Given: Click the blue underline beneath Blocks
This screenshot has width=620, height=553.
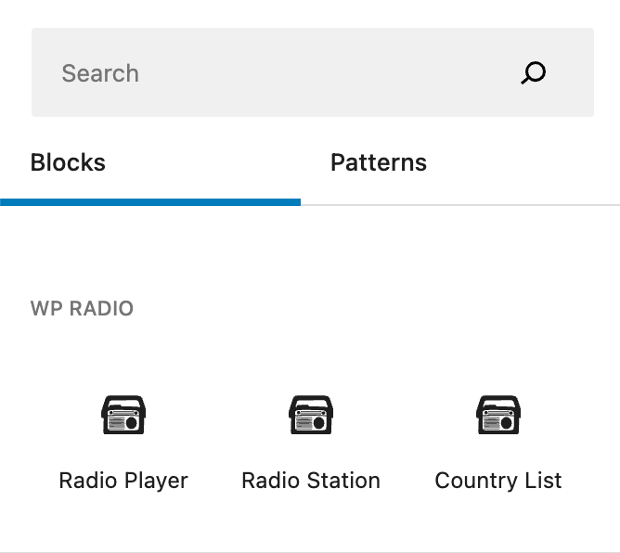Looking at the screenshot, I should click(150, 201).
